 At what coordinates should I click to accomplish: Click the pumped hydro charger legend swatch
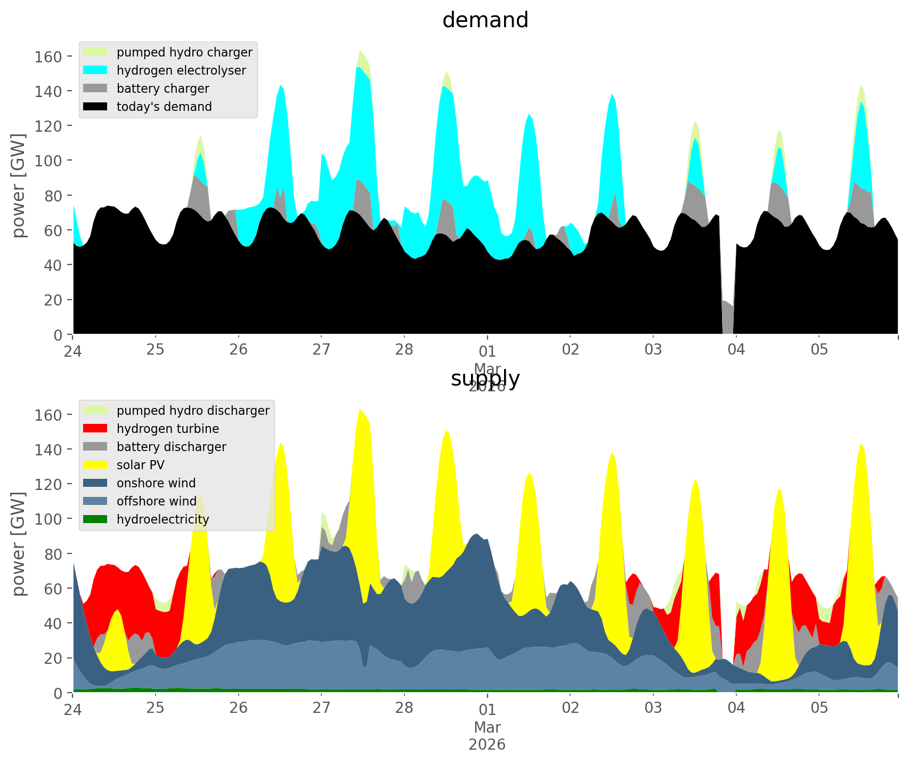point(95,52)
